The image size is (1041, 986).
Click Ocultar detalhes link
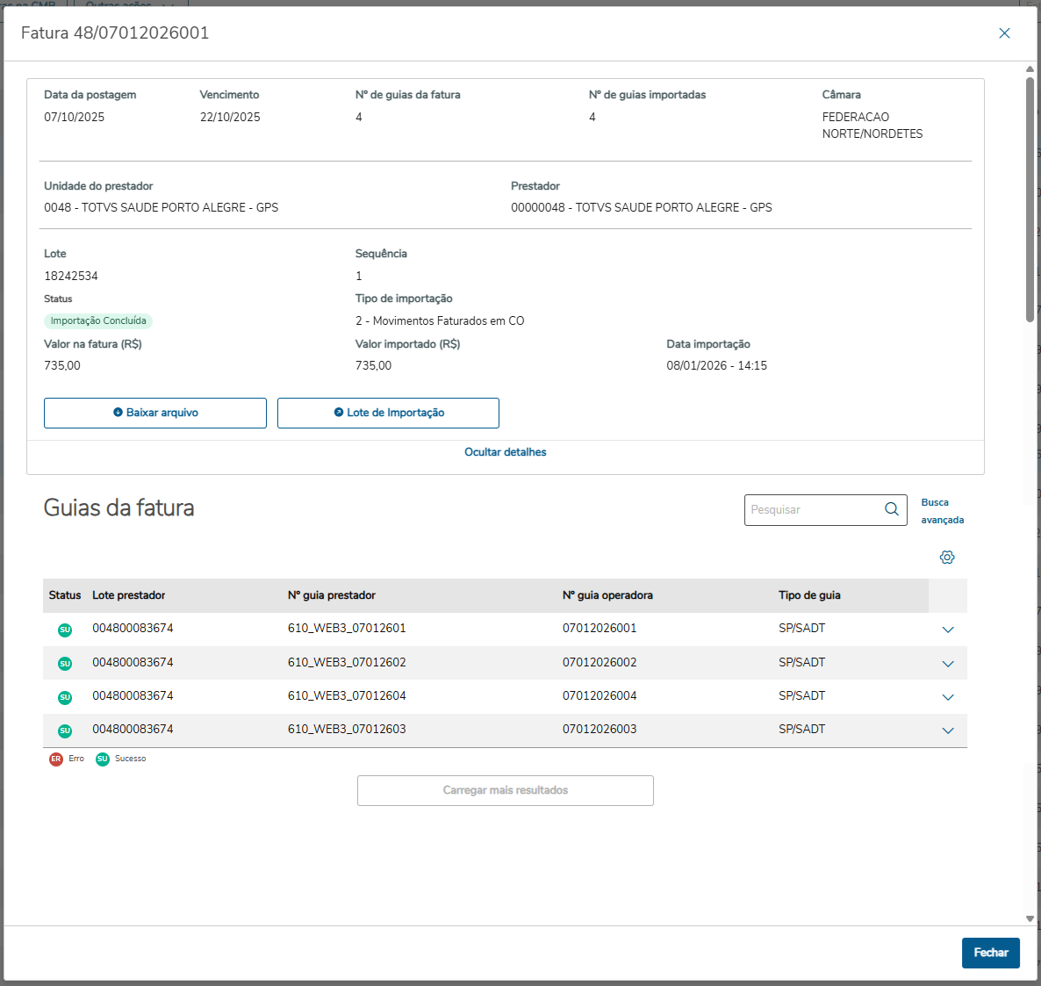(506, 452)
